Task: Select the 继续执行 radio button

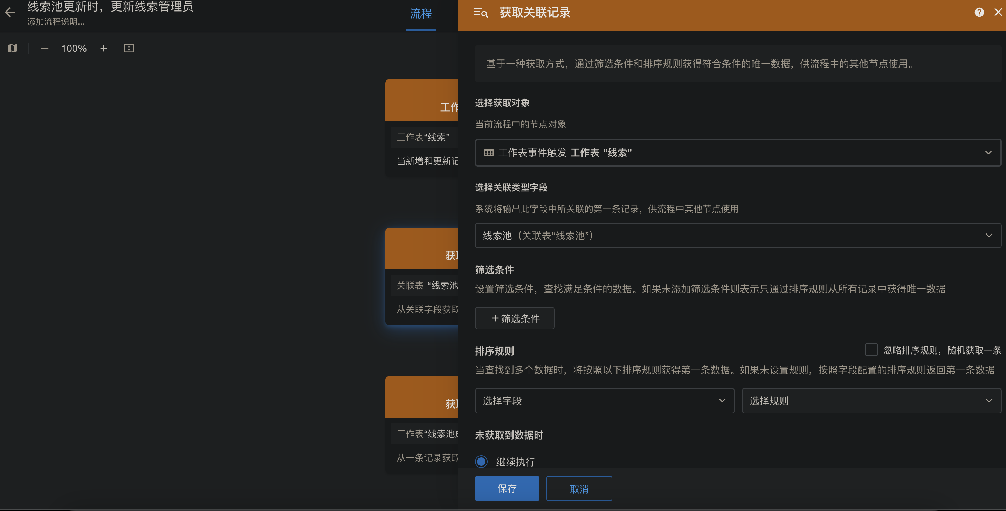Action: (481, 461)
